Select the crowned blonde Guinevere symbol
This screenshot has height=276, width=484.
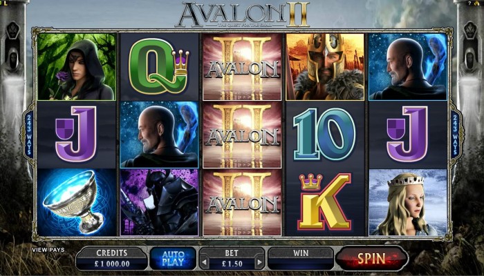408,202
